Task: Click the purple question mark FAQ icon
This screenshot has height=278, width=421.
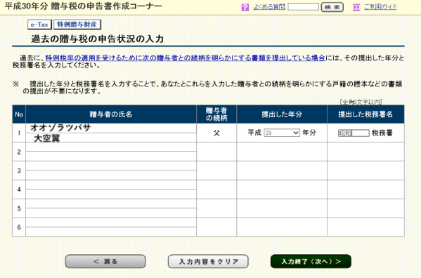Action: [x=245, y=7]
